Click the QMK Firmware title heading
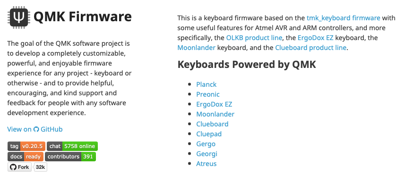Viewport: 405px width, 175px height. click(x=83, y=17)
